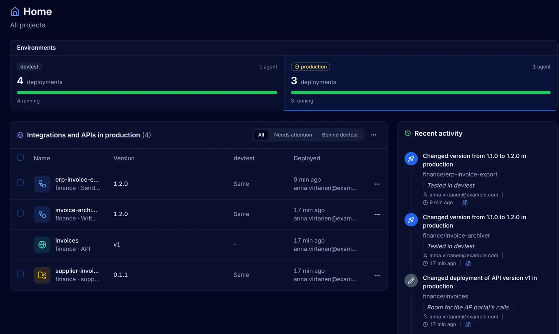Viewport: 559px width, 334px height.
Task: Select all integrations with header checkbox
Action: (x=20, y=157)
